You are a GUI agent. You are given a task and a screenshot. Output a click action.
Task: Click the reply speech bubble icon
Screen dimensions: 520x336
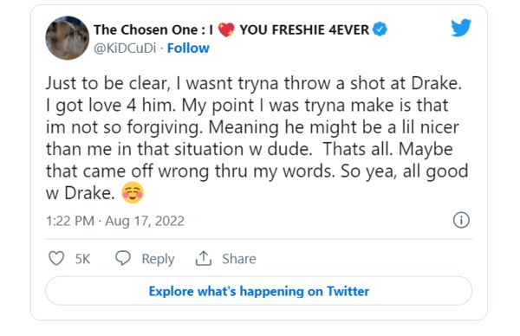click(123, 258)
